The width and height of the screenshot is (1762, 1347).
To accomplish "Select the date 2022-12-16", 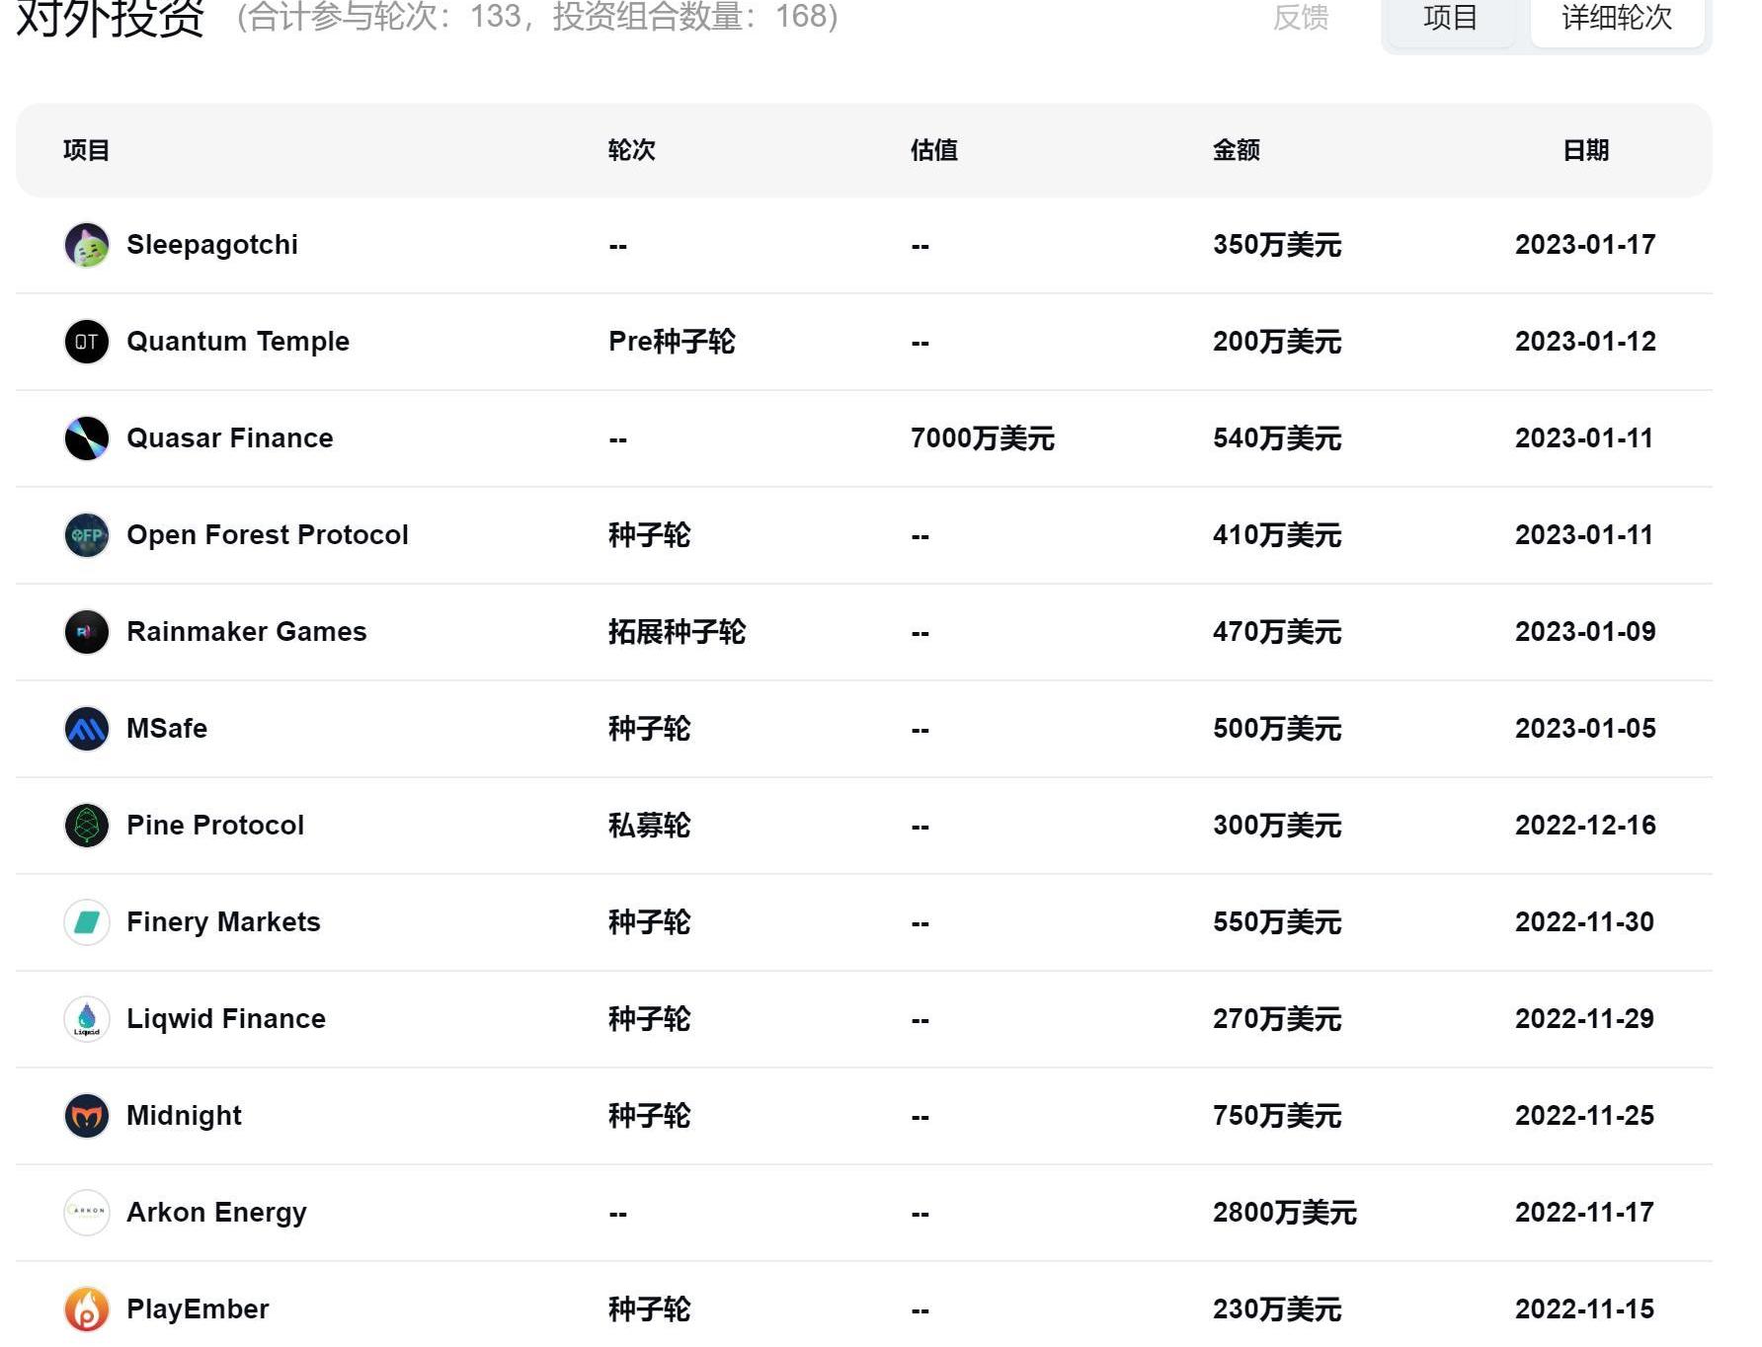I will 1585,826.
